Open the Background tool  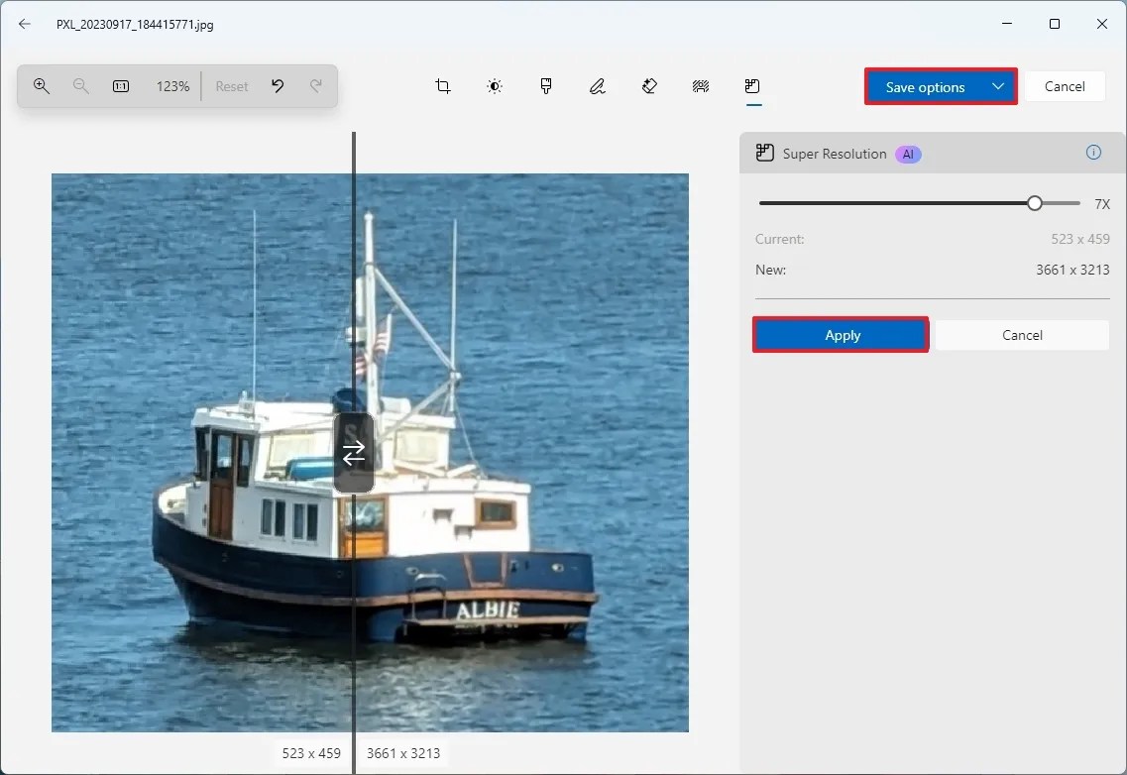(x=701, y=86)
